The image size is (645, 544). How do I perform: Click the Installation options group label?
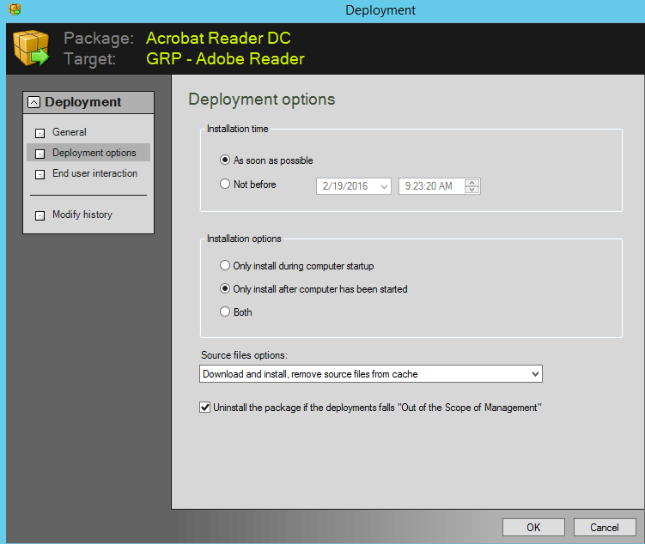point(244,239)
